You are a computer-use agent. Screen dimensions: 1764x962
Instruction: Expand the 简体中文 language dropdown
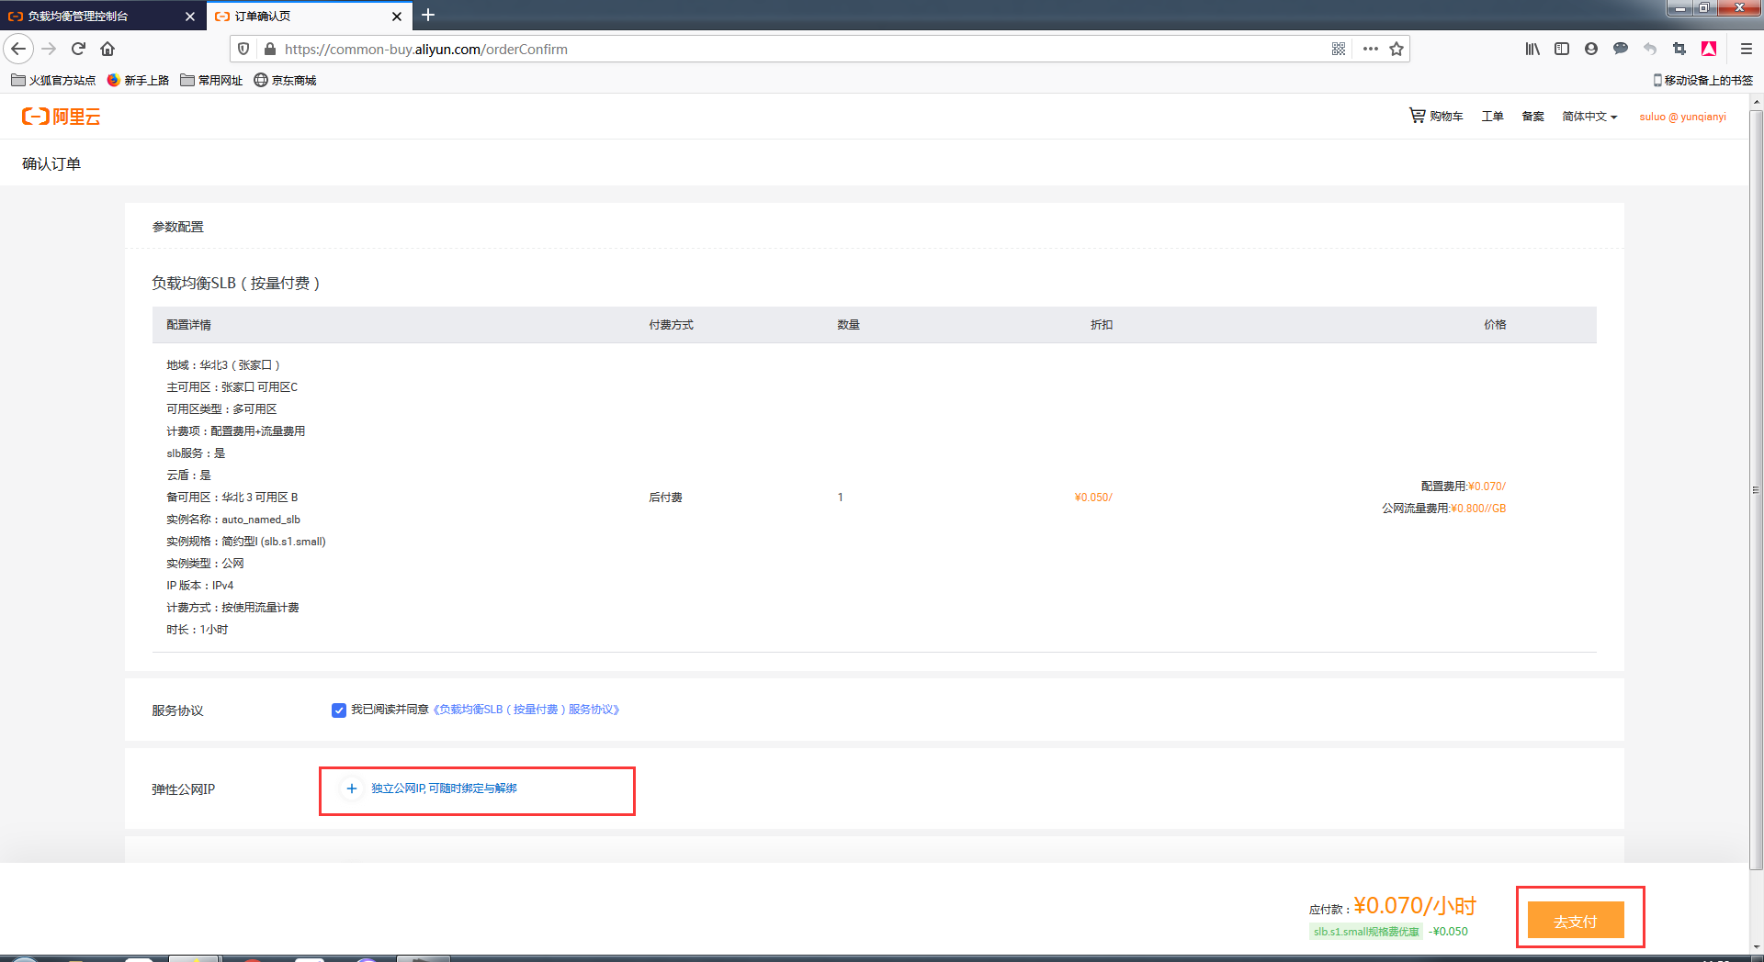pos(1589,117)
